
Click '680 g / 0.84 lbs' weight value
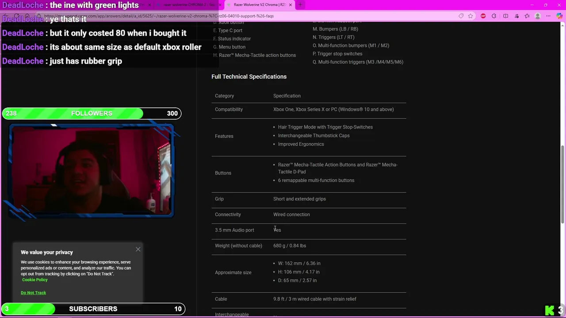tap(290, 246)
